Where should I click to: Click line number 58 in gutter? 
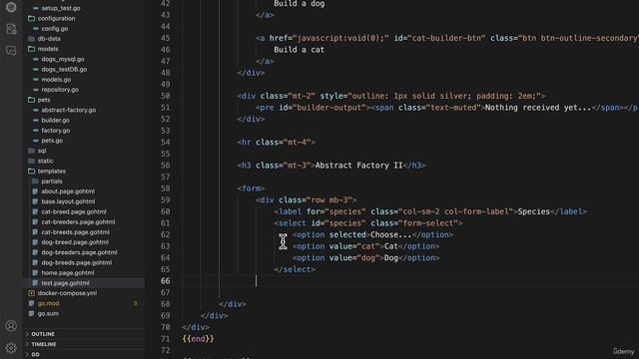point(165,188)
